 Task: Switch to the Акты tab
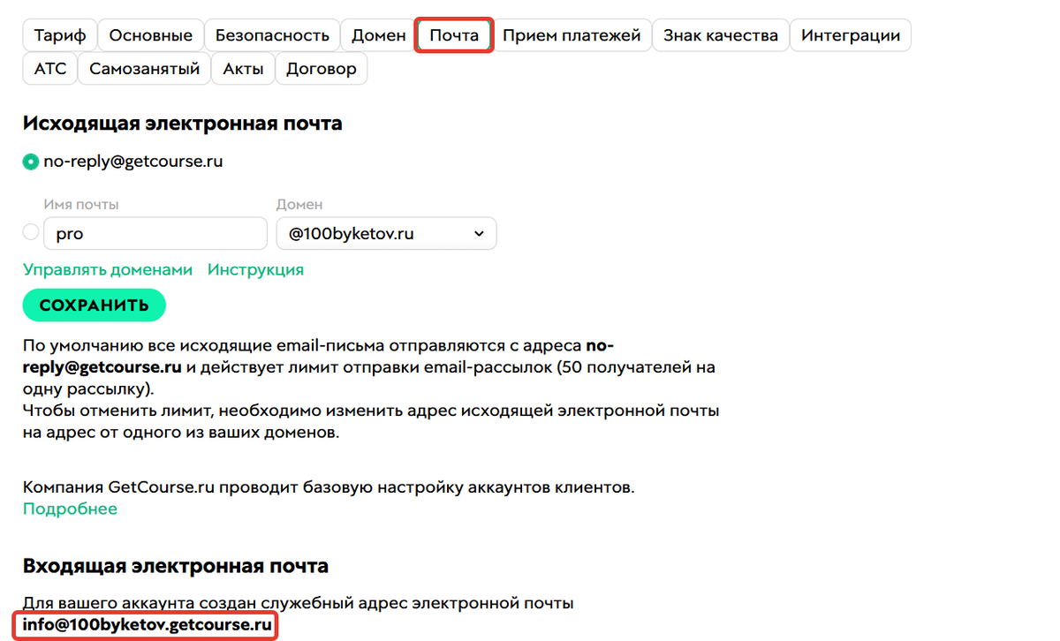point(243,69)
